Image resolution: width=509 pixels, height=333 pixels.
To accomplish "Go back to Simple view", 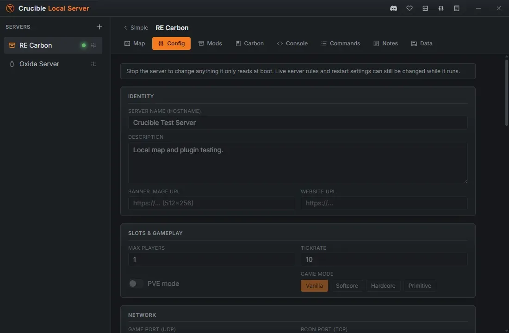I will (136, 28).
